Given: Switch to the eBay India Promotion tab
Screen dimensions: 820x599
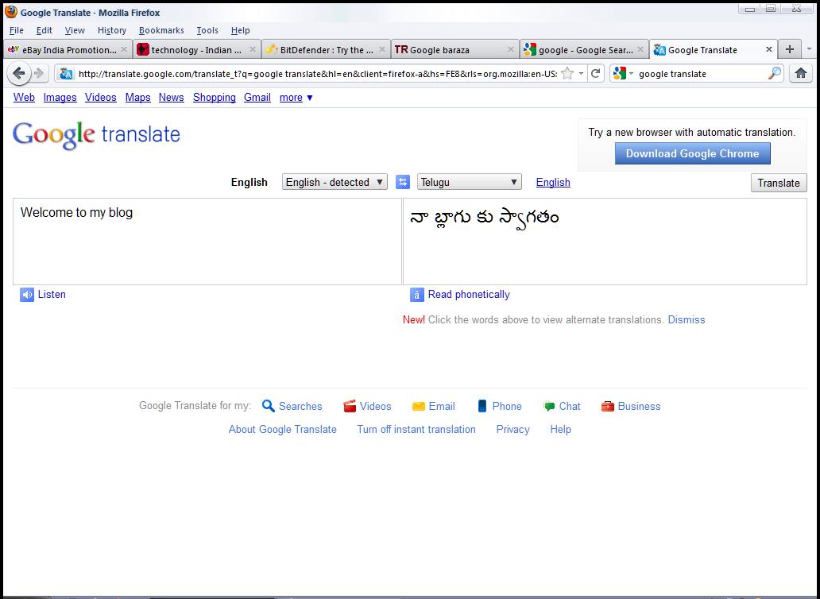Looking at the screenshot, I should click(67, 50).
